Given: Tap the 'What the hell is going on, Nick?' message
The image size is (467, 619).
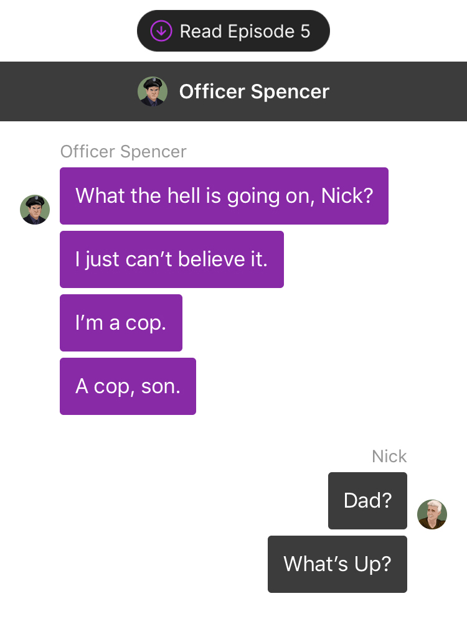Looking at the screenshot, I should point(224,196).
